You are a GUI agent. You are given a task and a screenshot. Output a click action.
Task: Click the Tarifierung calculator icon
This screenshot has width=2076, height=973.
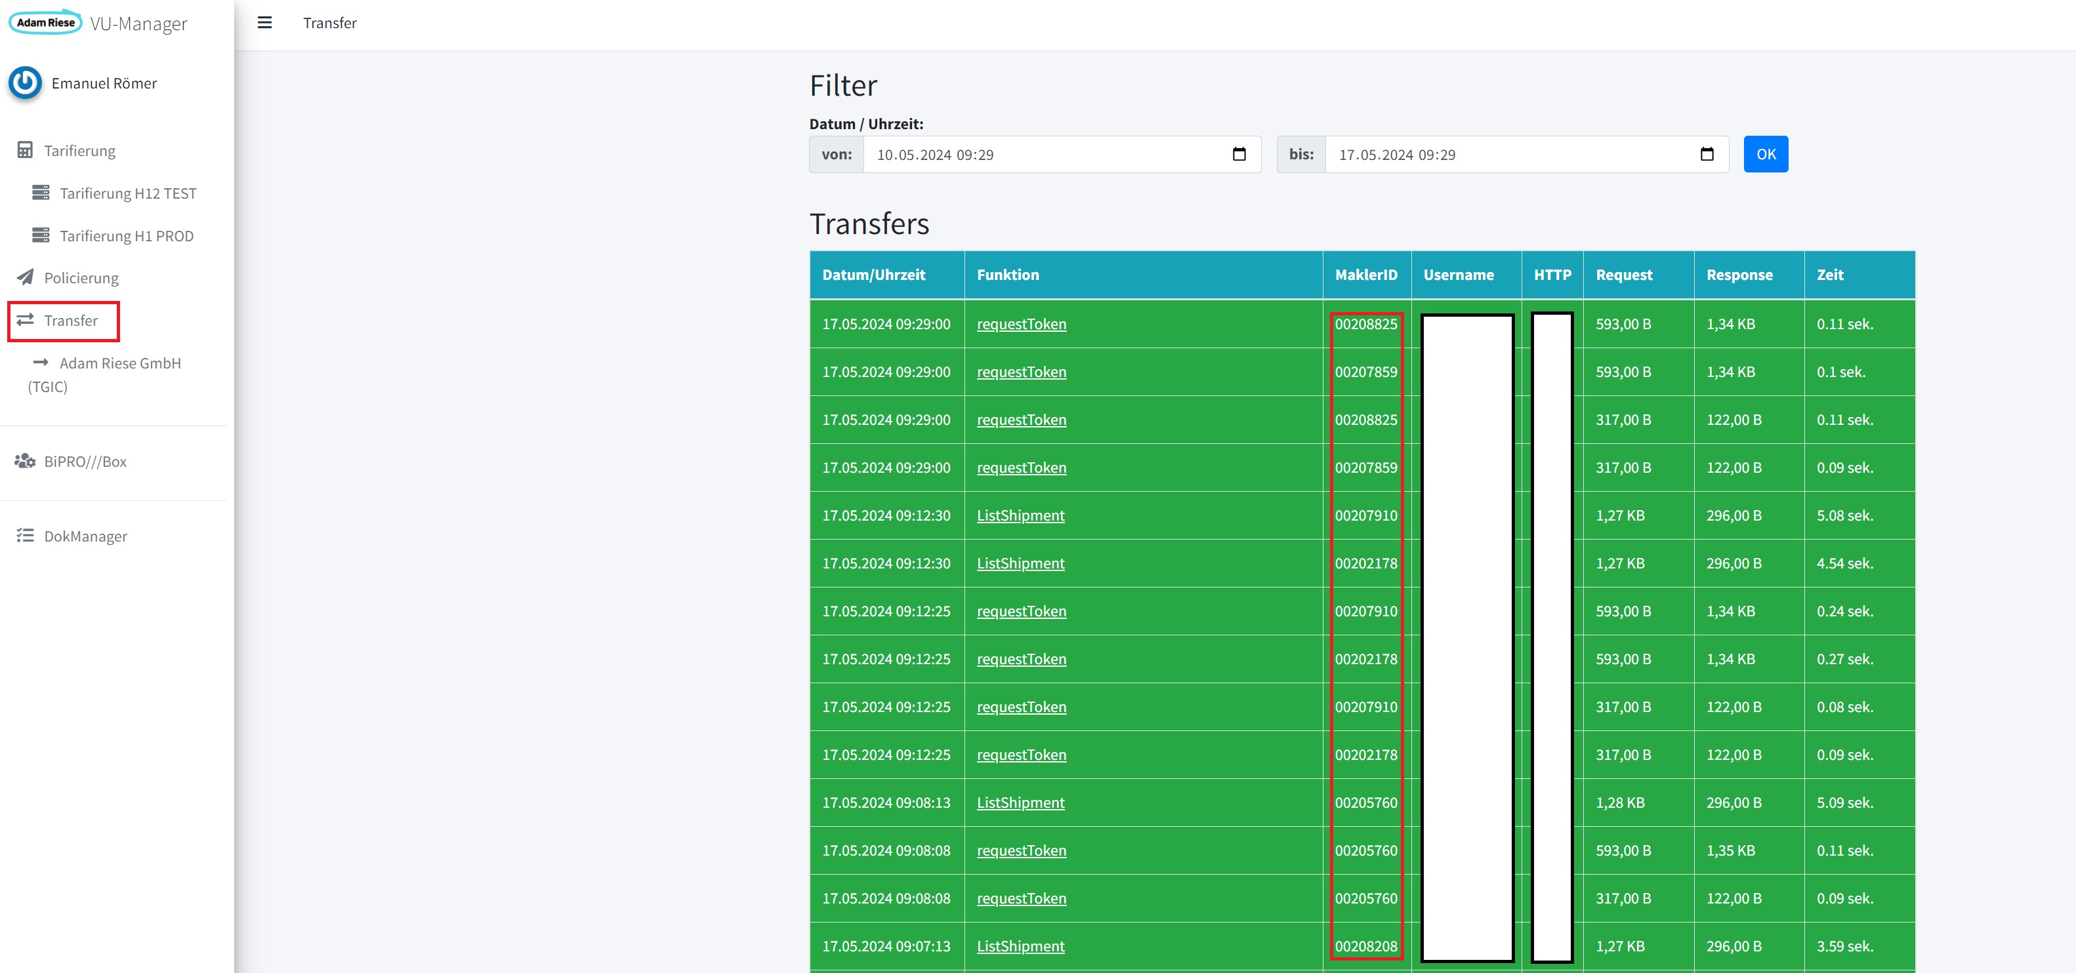click(25, 151)
